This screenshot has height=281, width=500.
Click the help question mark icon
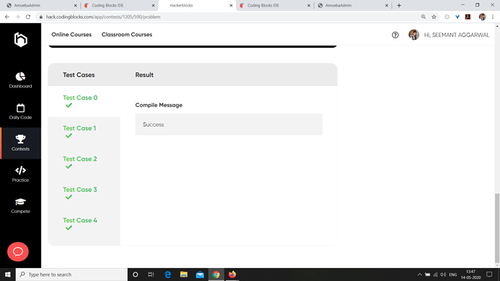[x=395, y=35]
